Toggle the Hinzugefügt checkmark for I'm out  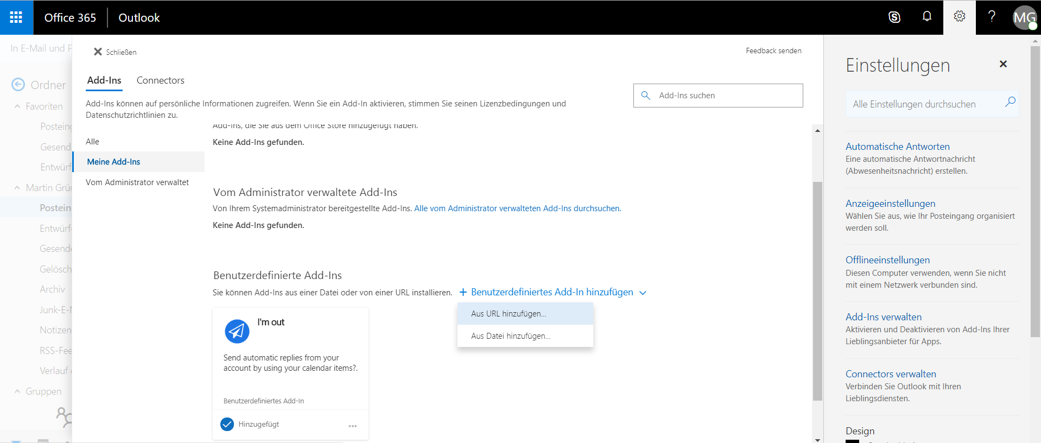pyautogui.click(x=227, y=424)
